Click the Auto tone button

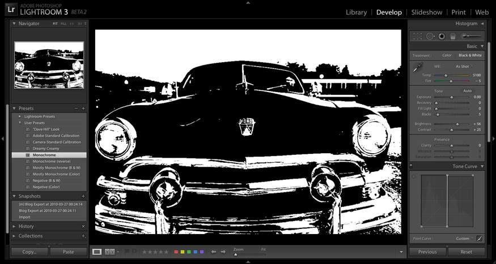point(467,91)
